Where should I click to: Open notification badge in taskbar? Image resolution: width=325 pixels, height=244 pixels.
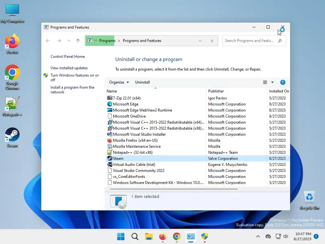[x=316, y=236]
